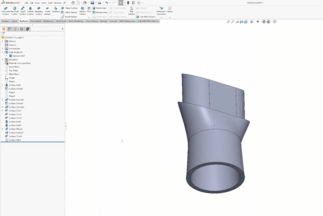Select the Filled Surface tool
This screenshot has width=323, height=216.
click(x=47, y=11)
